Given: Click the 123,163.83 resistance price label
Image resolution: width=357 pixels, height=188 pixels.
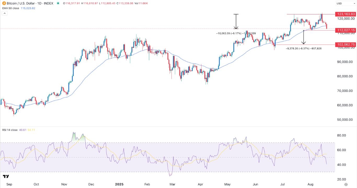Looking at the screenshot, I should click(346, 14).
